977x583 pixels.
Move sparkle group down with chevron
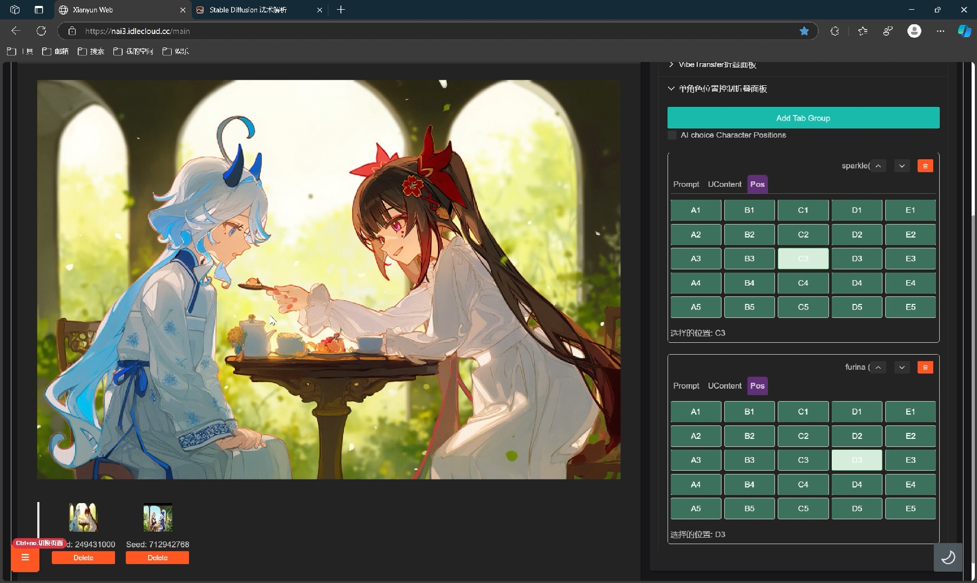[902, 166]
